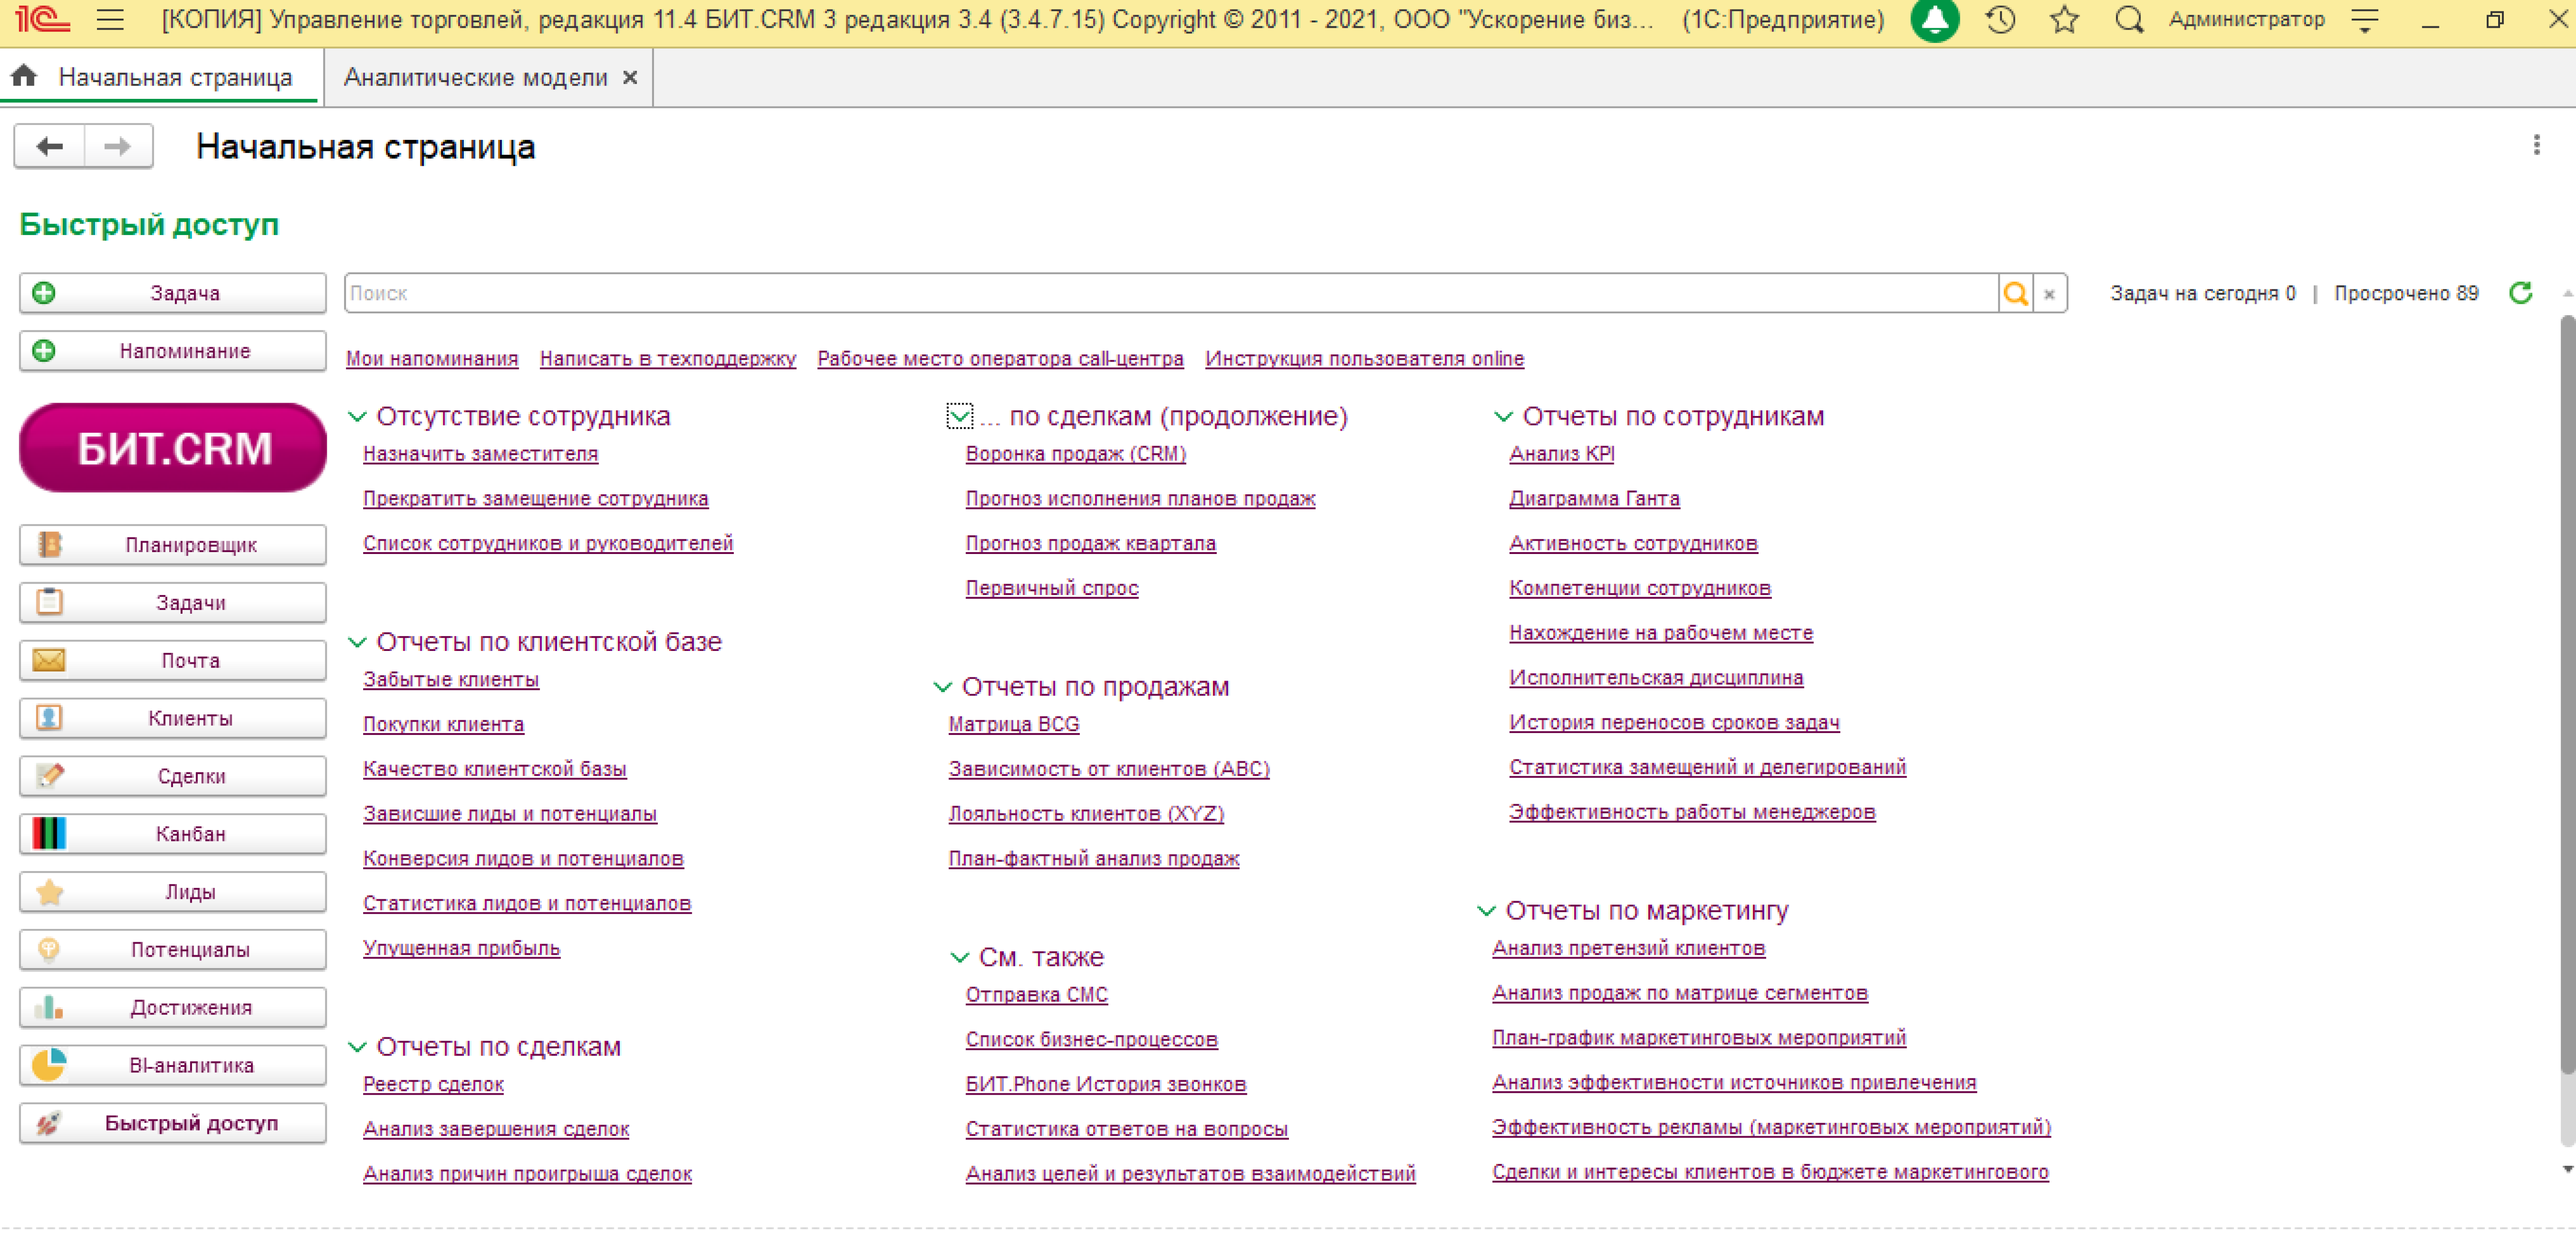Click the green refresh tasks icon
The width and height of the screenshot is (2576, 1236).
point(2521,293)
